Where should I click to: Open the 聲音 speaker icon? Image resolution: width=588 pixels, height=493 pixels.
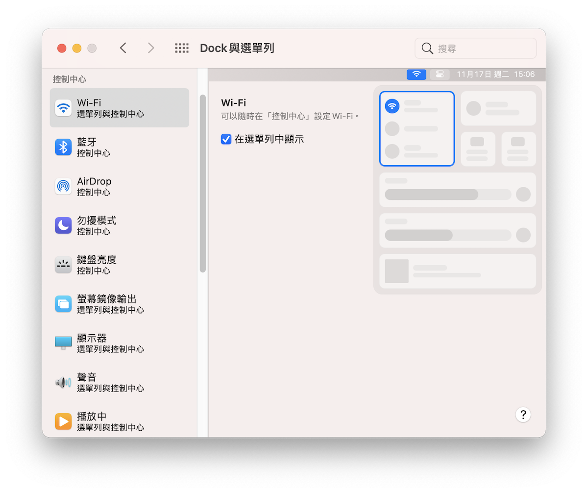coord(63,382)
